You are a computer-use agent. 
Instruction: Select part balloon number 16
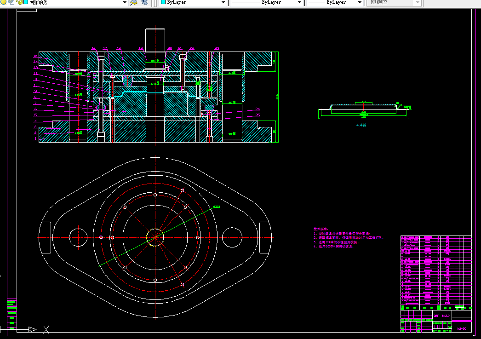(x=93, y=48)
